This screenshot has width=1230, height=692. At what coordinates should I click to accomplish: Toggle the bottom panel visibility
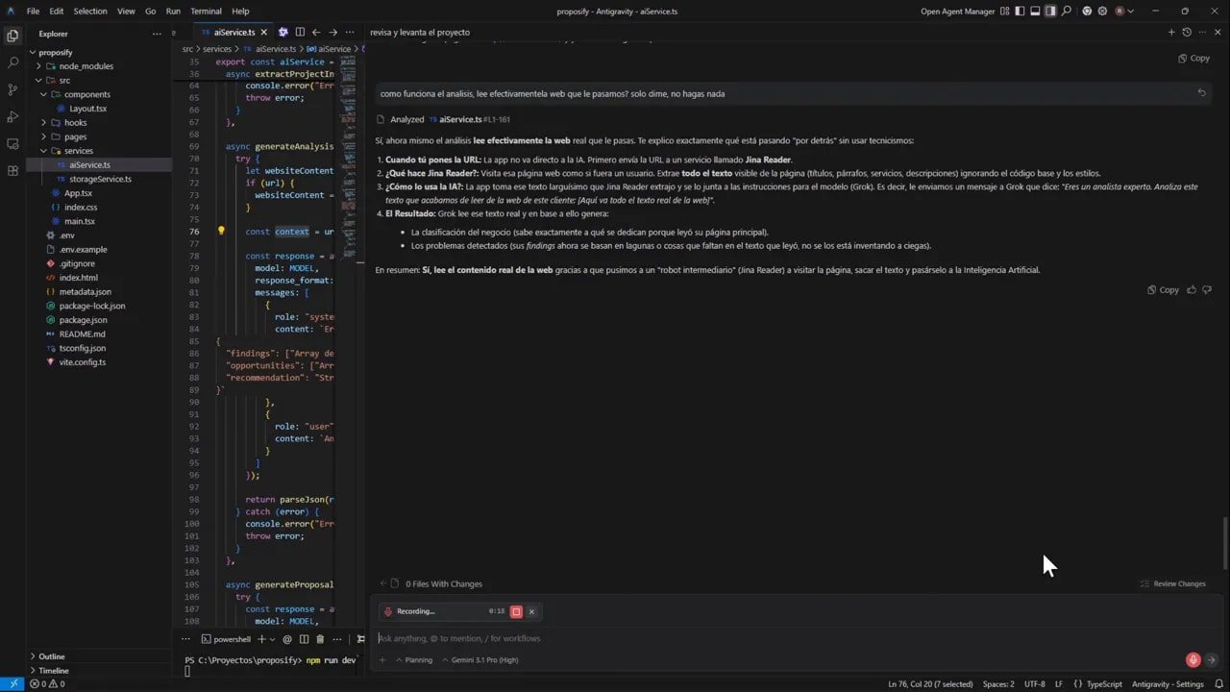[x=1035, y=11]
